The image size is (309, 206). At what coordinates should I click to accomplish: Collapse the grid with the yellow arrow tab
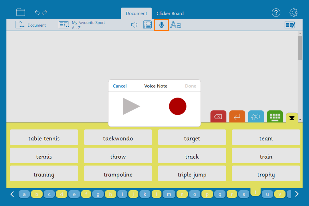coord(292,118)
